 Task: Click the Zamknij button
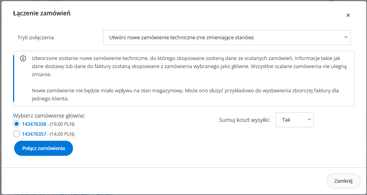[x=343, y=181]
